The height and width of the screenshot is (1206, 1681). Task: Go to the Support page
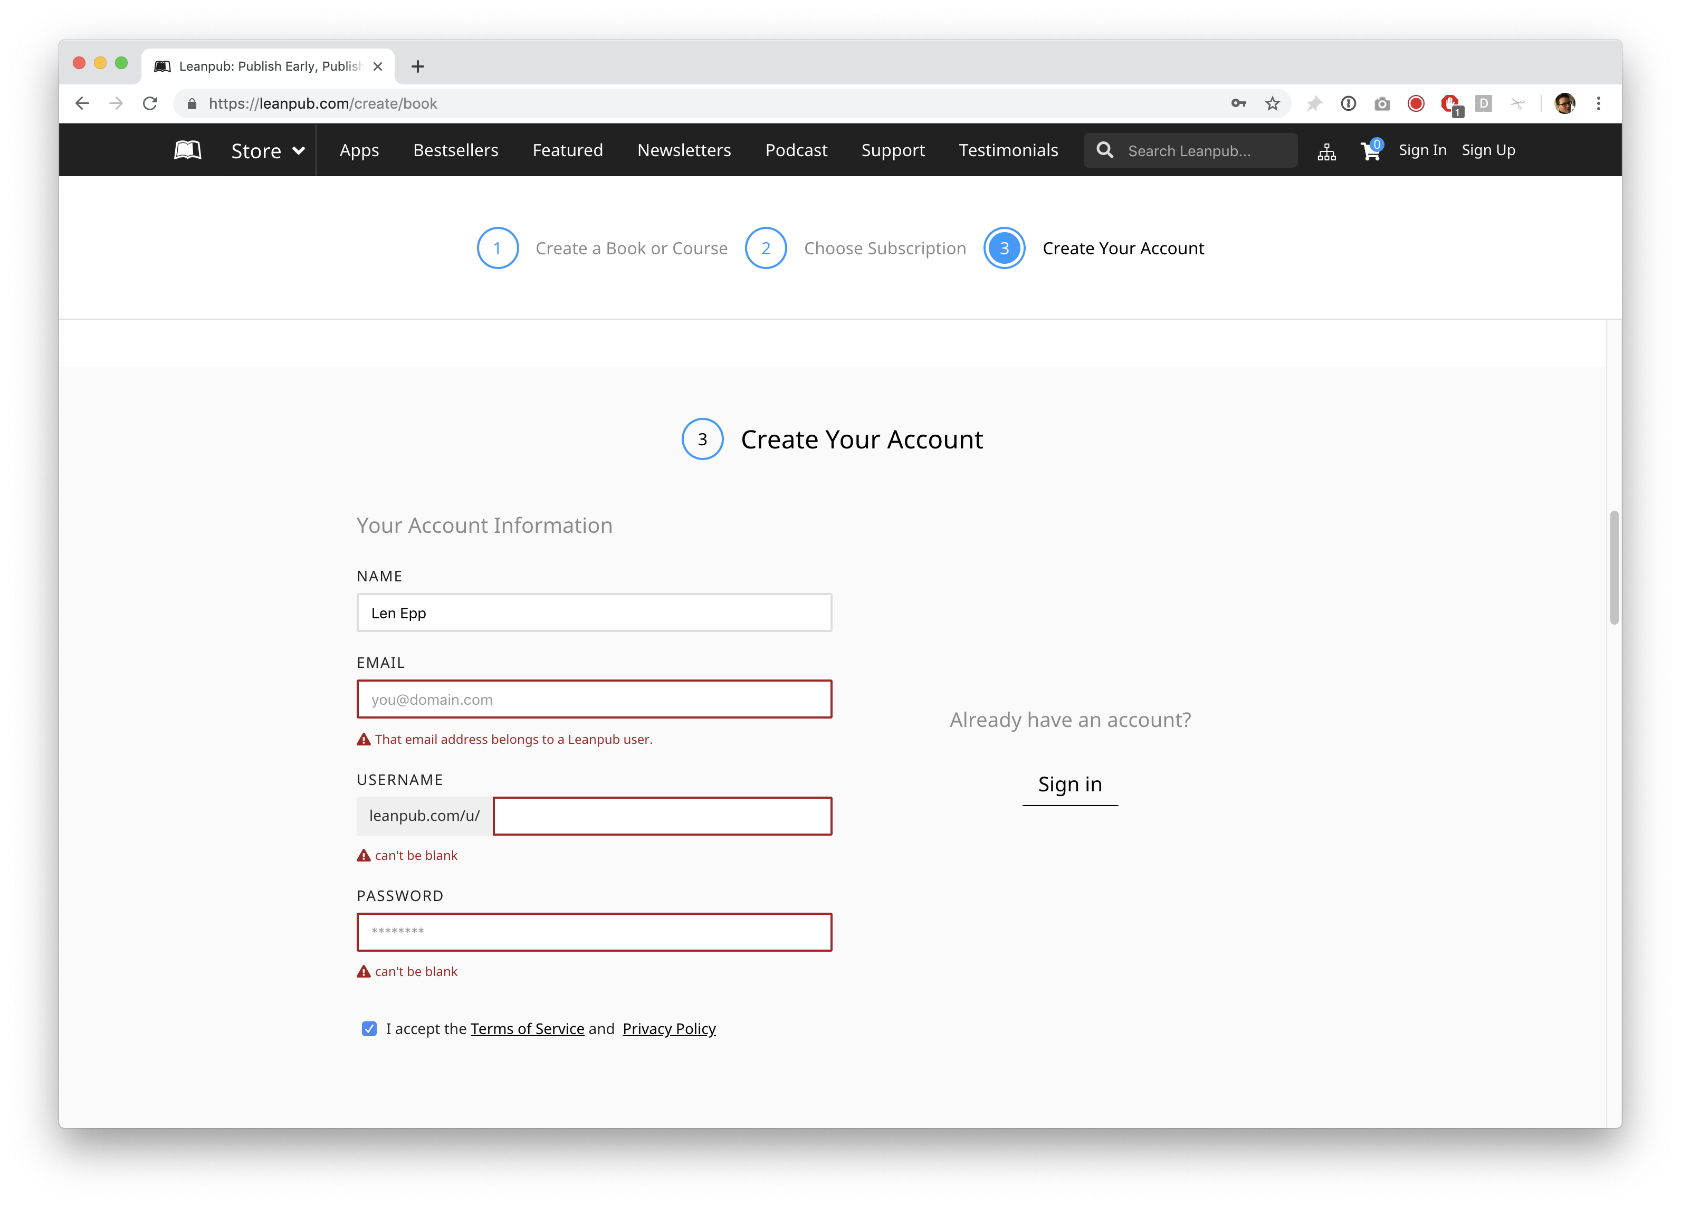point(893,150)
